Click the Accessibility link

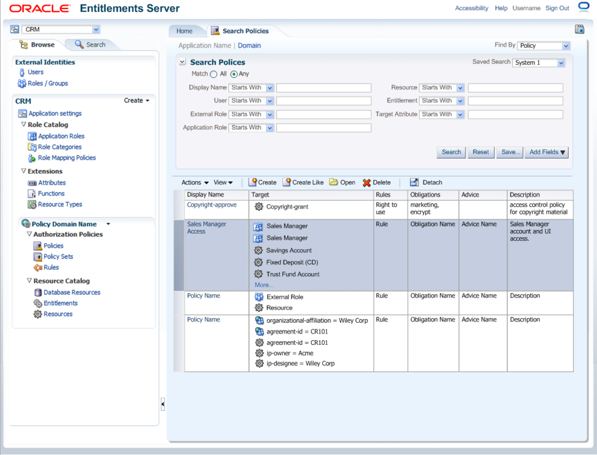472,8
